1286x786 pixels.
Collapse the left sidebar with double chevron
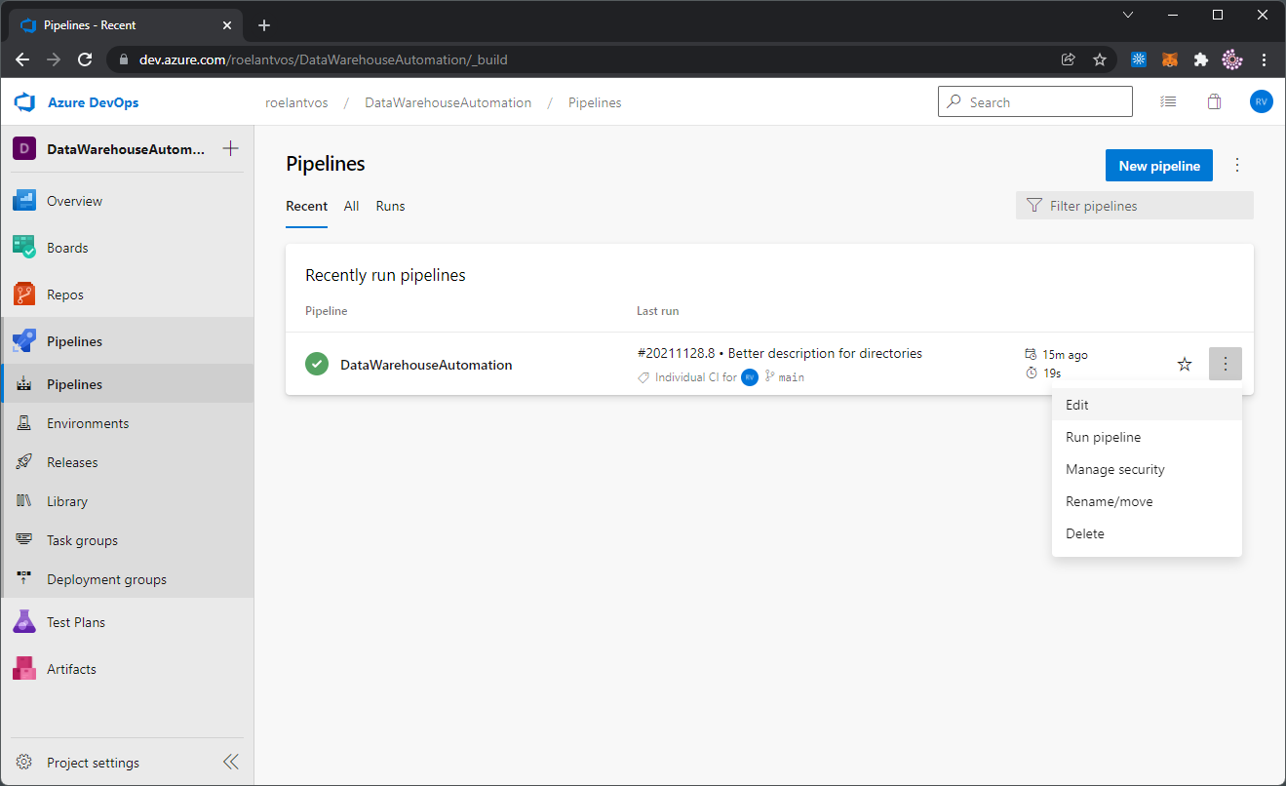(231, 762)
